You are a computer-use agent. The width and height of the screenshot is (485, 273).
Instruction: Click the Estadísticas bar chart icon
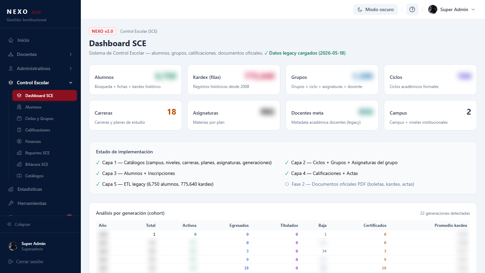(x=11, y=189)
